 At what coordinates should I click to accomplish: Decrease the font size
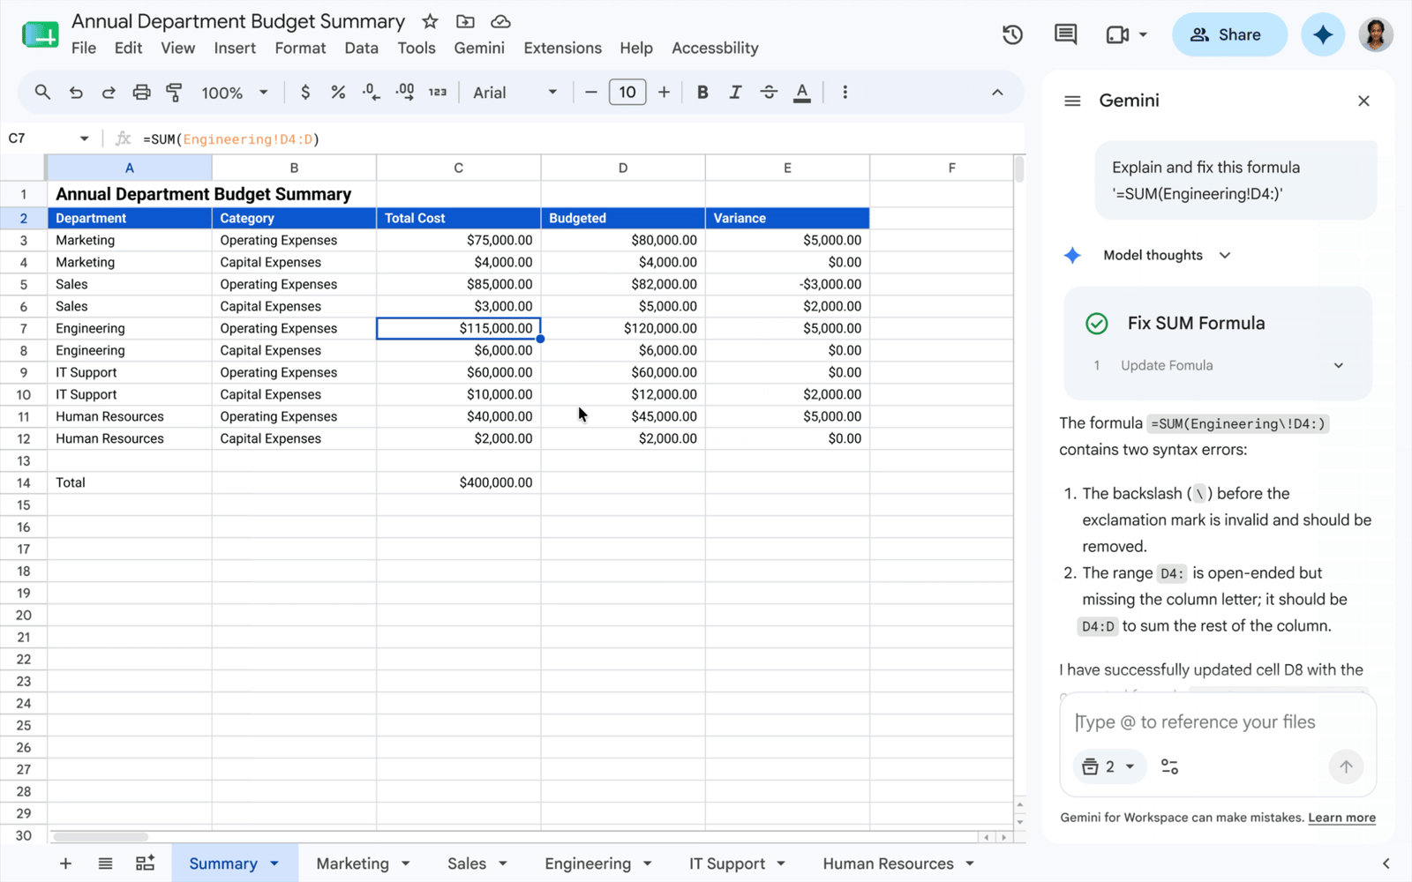coord(591,92)
